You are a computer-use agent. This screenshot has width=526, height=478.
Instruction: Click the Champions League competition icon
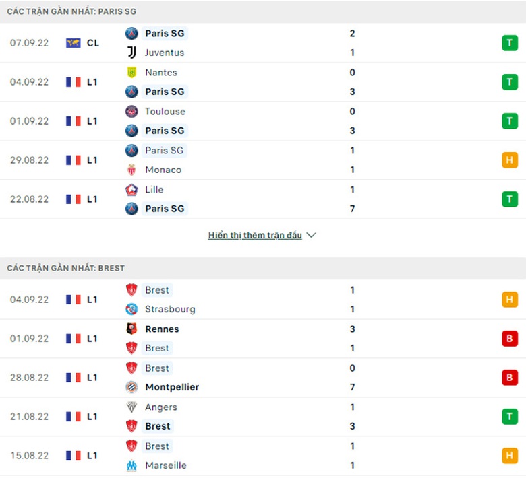(74, 43)
